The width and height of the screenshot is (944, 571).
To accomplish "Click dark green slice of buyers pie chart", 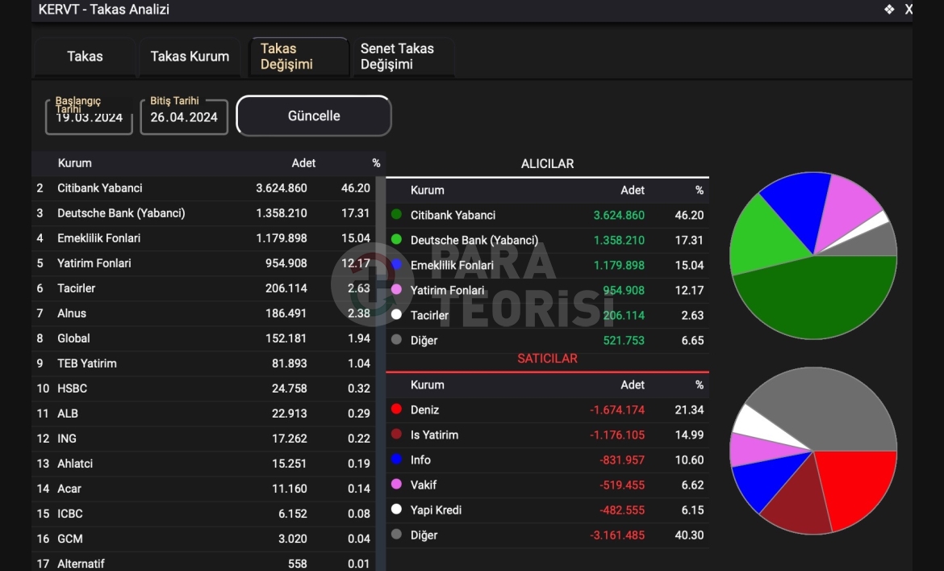I will [x=815, y=299].
